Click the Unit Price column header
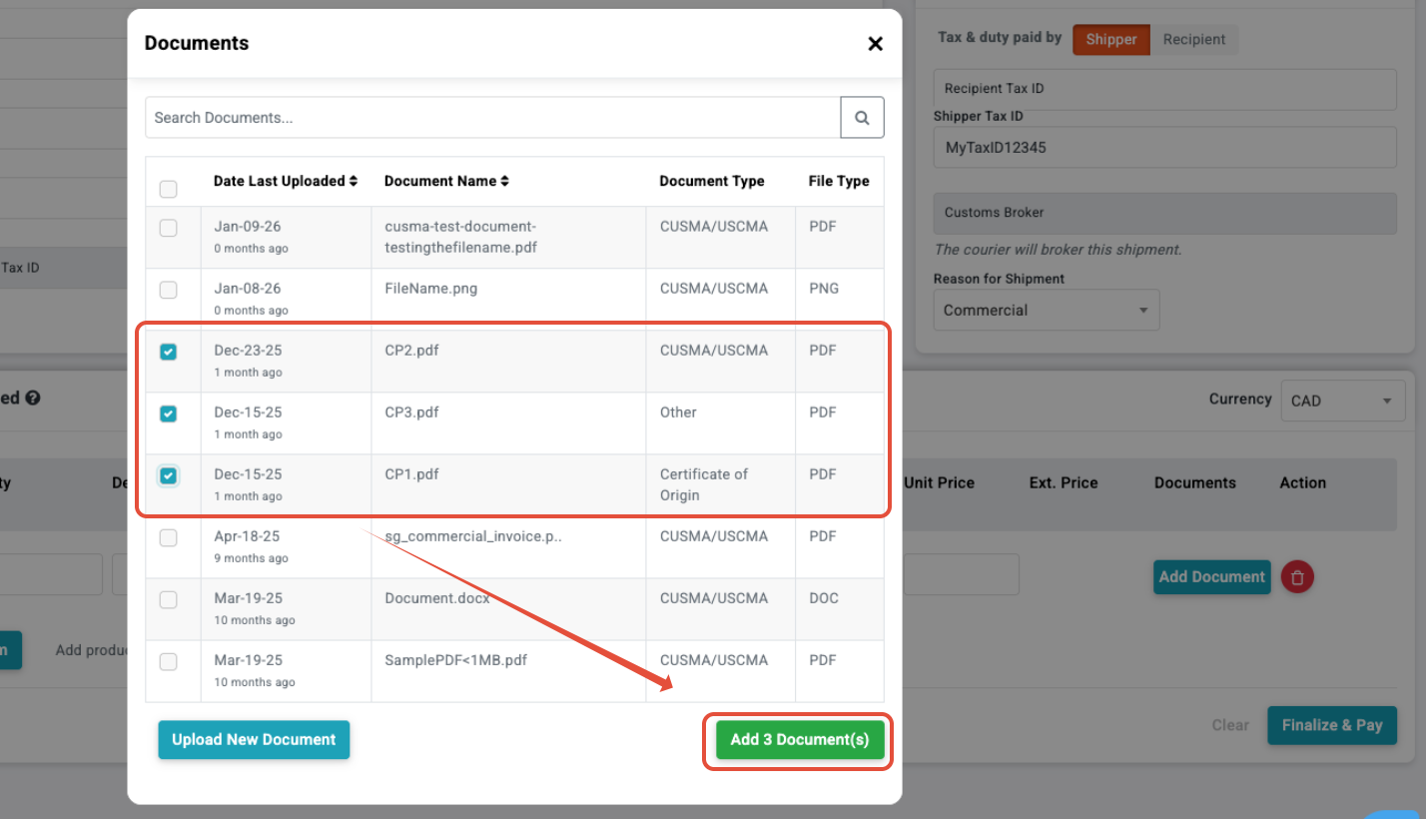 pyautogui.click(x=939, y=482)
